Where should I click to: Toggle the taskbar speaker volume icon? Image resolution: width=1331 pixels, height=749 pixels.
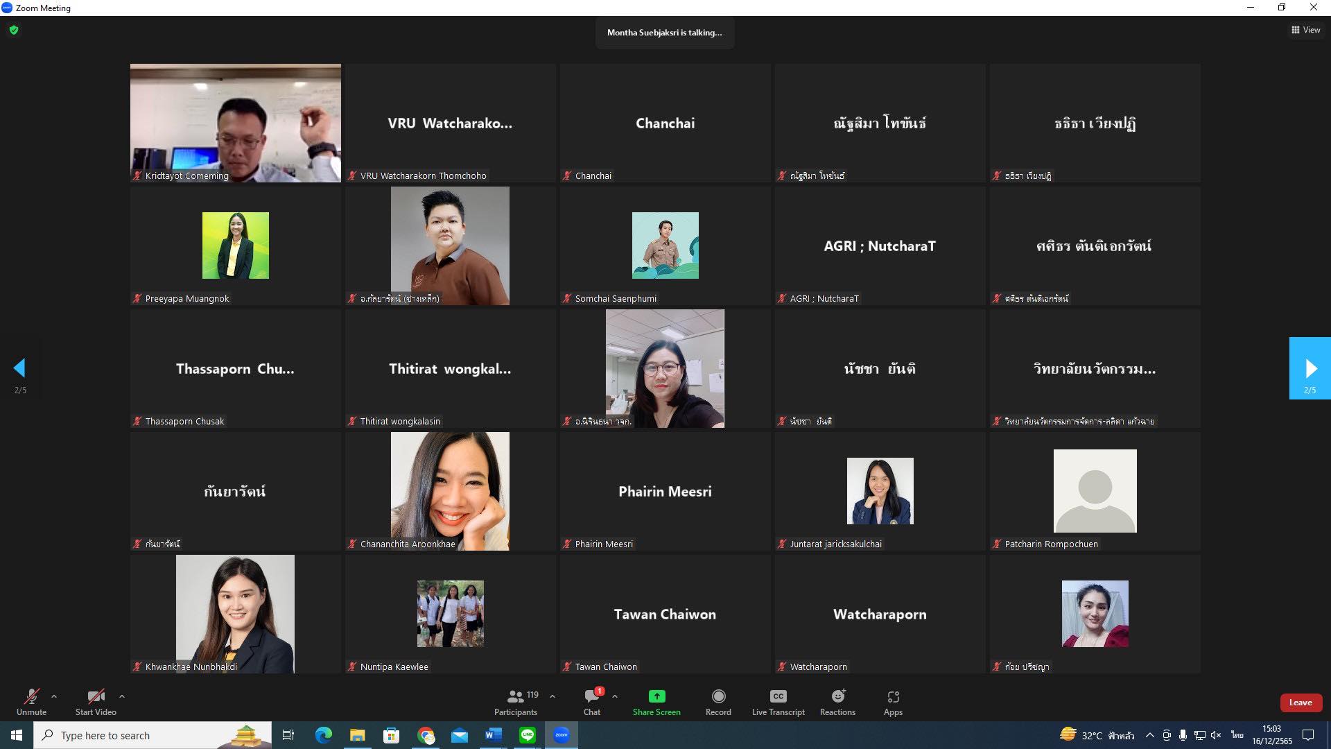pyautogui.click(x=1216, y=735)
